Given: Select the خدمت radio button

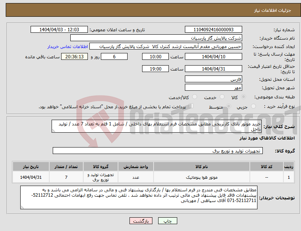Looking at the screenshot, I should click(222, 97).
